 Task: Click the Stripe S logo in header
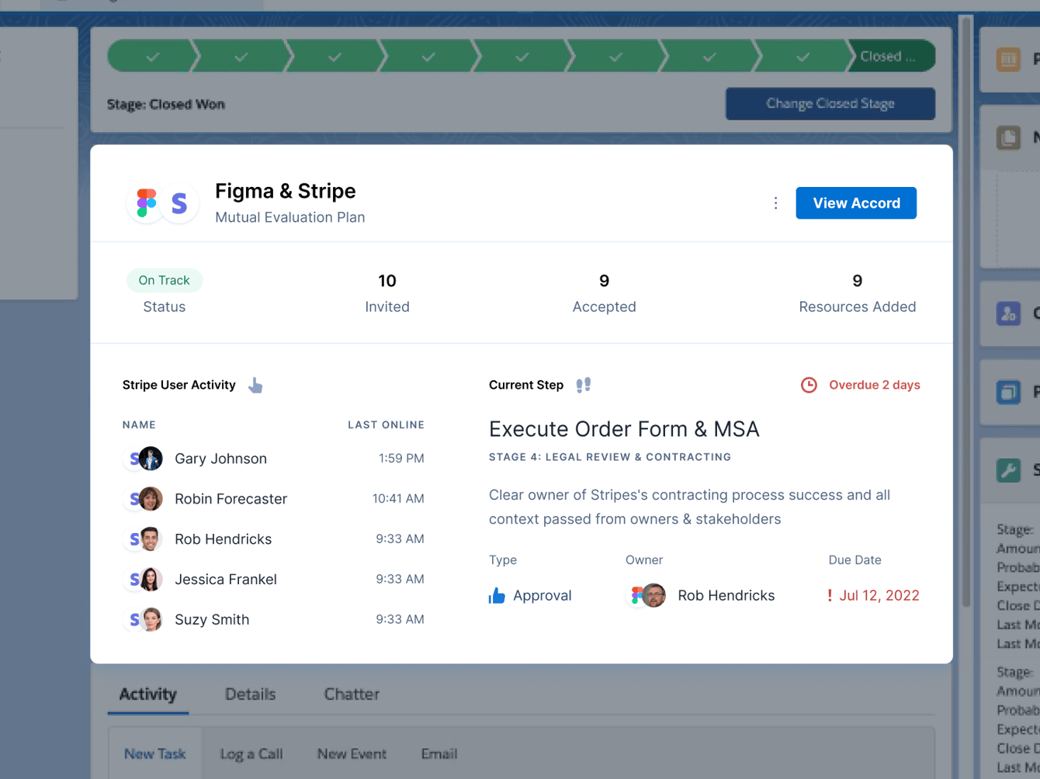tap(179, 203)
